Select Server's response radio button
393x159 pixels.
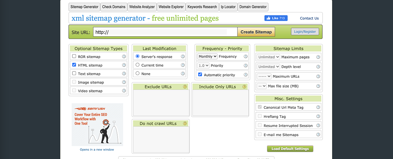[x=138, y=56]
